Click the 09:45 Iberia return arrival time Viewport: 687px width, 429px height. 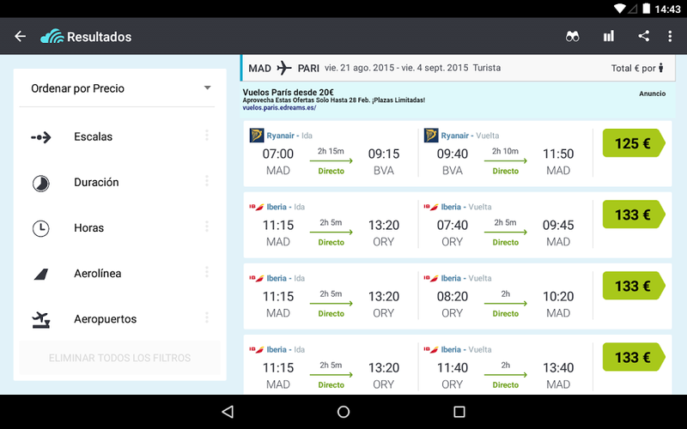pos(558,225)
